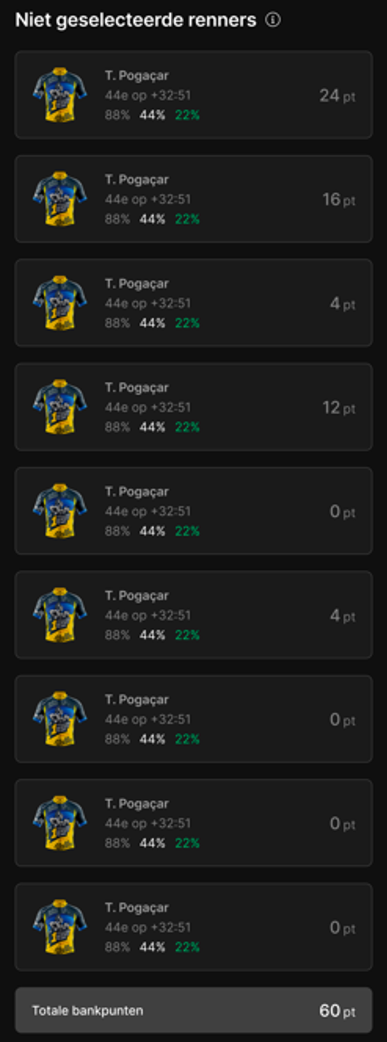Click "44e op +32:51" in first rider card
Viewport: 387px width, 1042px height.
(x=148, y=95)
